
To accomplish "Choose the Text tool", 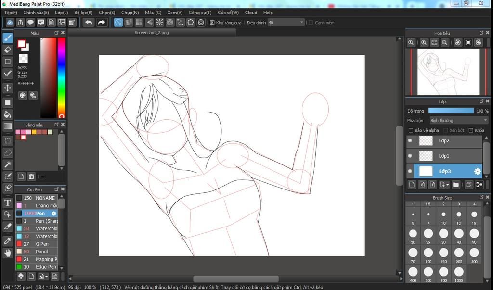I will (8, 202).
